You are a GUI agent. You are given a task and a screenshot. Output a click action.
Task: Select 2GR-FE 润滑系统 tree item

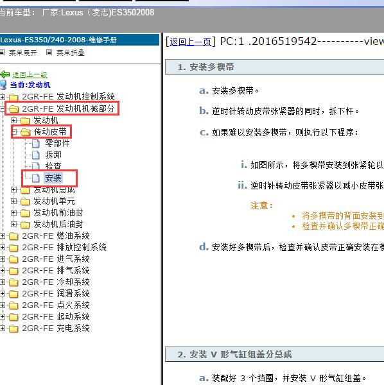56,293
